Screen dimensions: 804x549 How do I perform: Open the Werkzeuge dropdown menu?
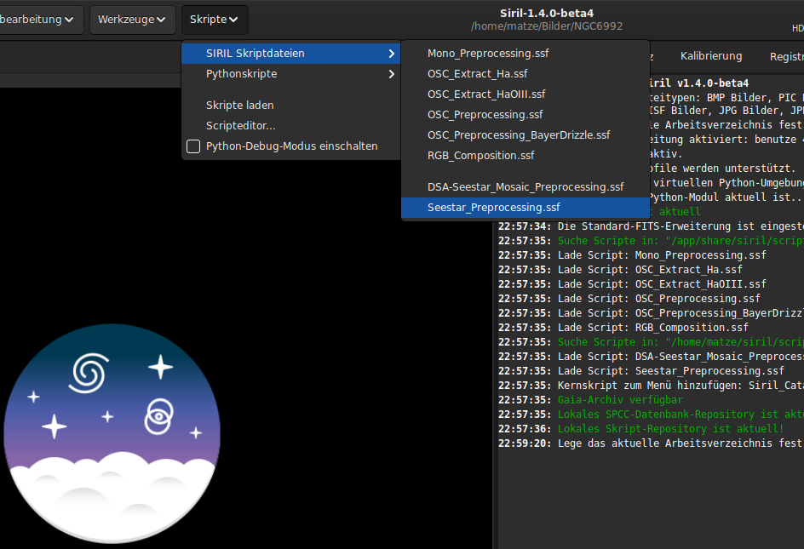[x=132, y=20]
